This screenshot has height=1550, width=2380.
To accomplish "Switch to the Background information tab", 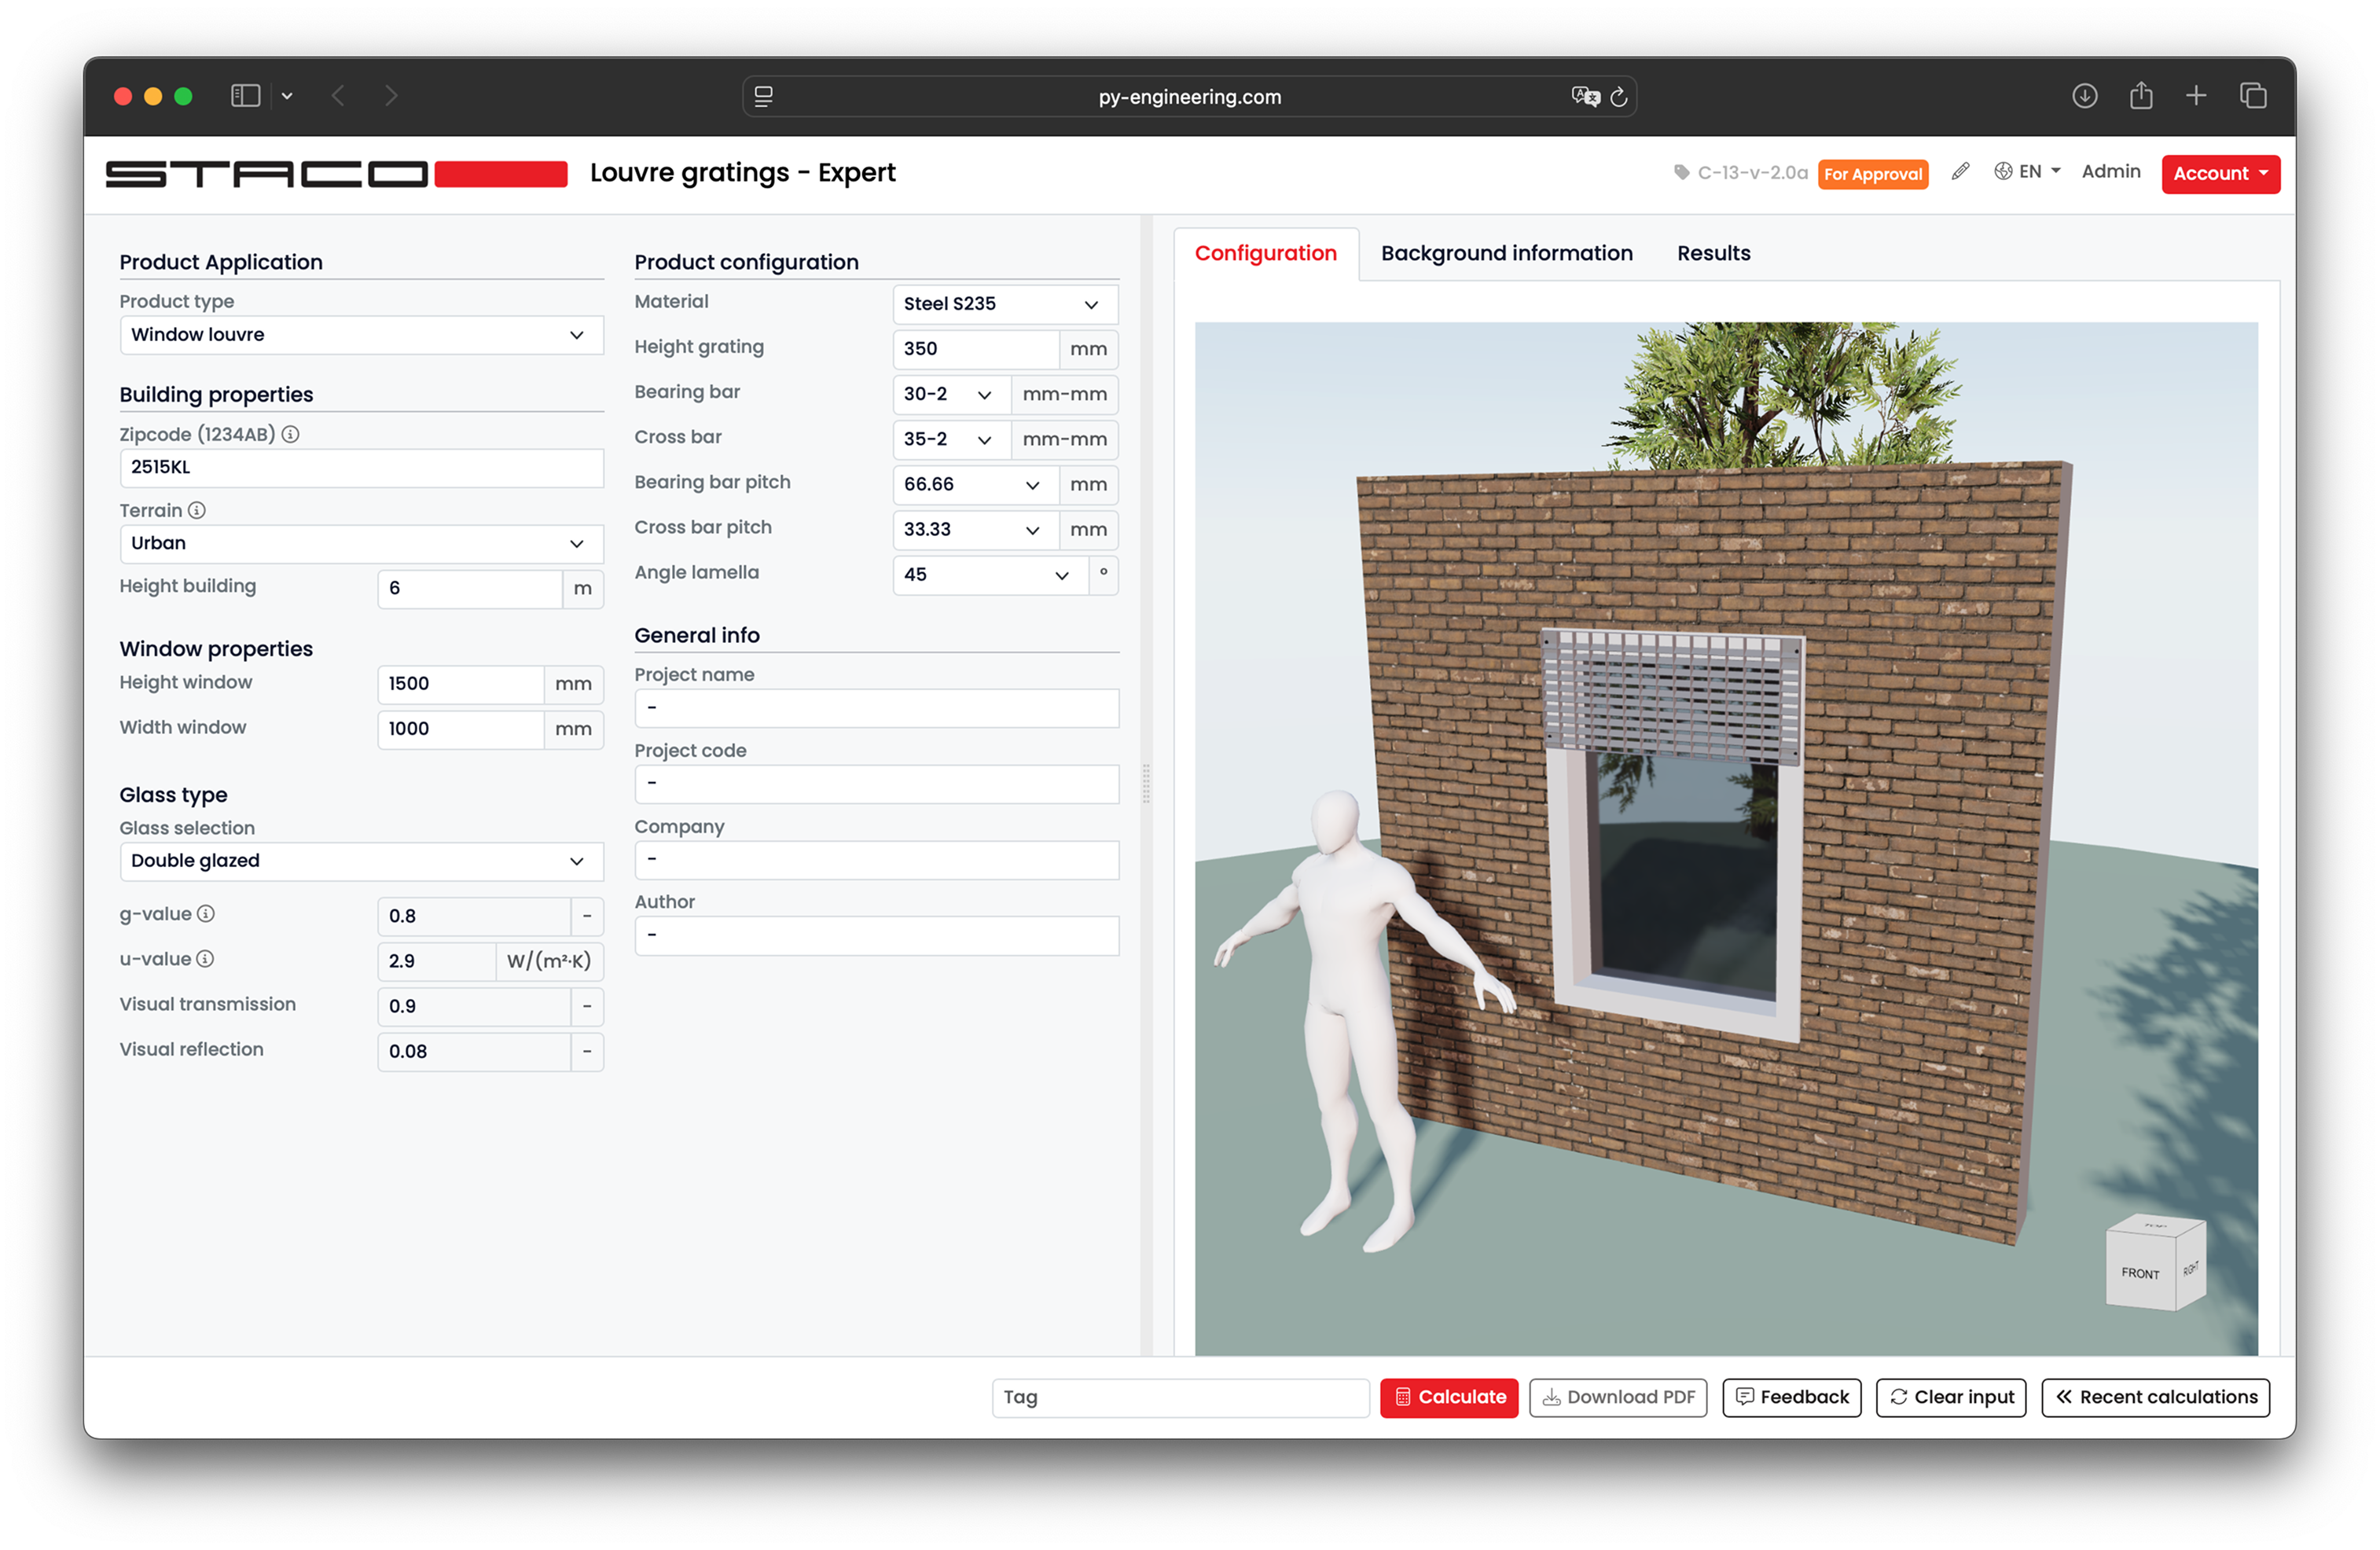I will click(x=1506, y=253).
